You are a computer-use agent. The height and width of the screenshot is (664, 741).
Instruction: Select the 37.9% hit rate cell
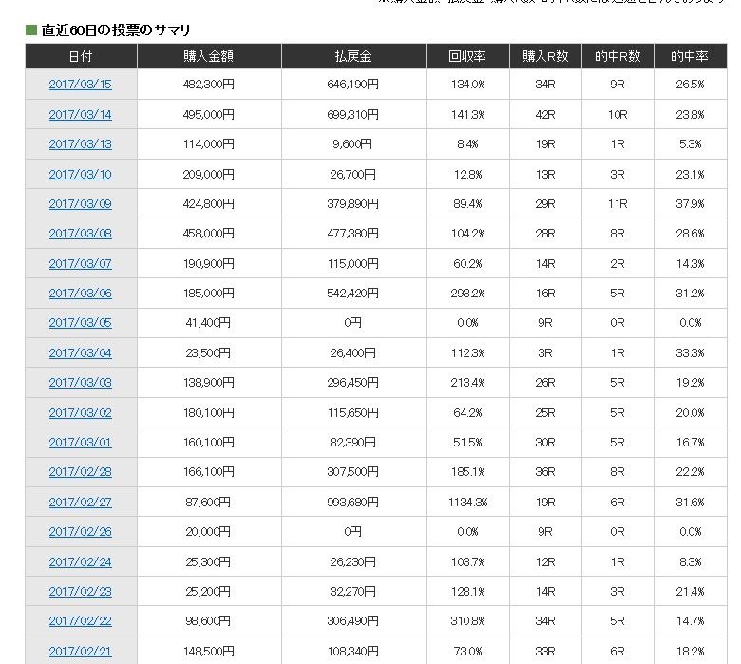point(690,203)
